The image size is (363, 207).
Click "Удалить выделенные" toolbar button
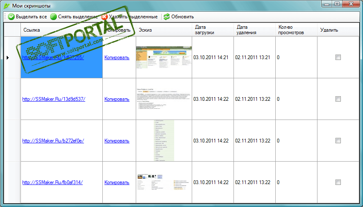129,17
